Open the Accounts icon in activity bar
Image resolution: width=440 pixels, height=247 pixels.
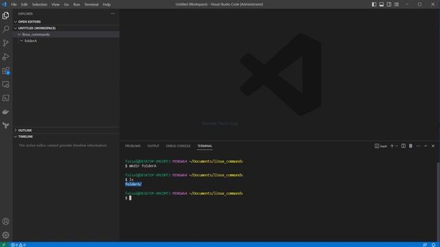(5, 221)
